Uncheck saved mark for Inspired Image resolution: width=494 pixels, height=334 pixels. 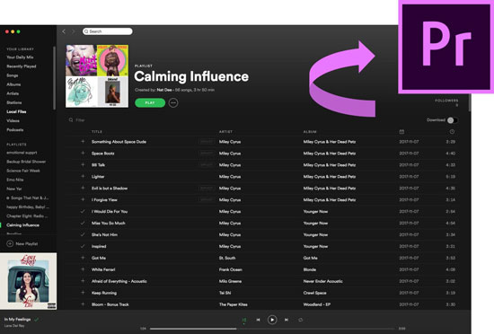pyautogui.click(x=83, y=247)
